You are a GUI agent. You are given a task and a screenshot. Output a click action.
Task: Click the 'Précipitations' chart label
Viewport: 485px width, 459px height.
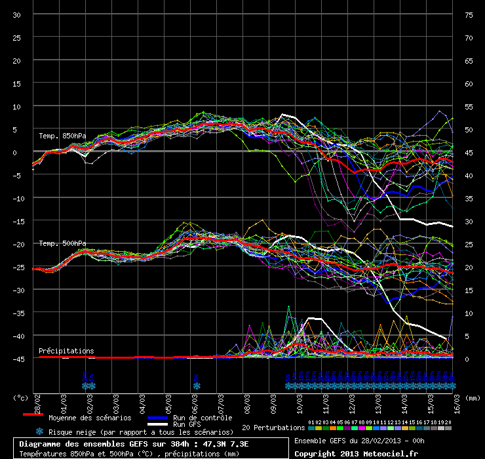66,351
